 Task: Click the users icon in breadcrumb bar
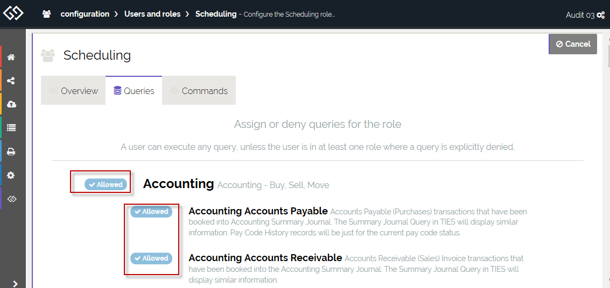[47, 15]
